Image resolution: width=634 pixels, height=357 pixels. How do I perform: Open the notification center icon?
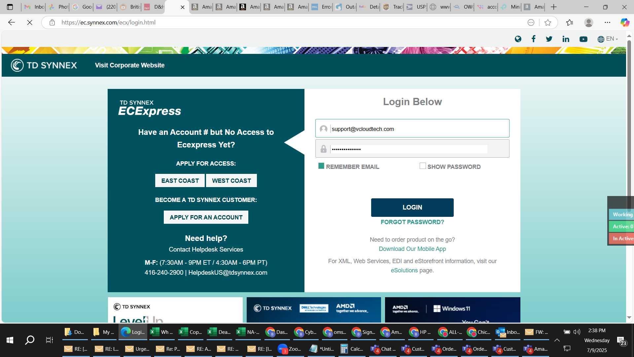(x=622, y=341)
